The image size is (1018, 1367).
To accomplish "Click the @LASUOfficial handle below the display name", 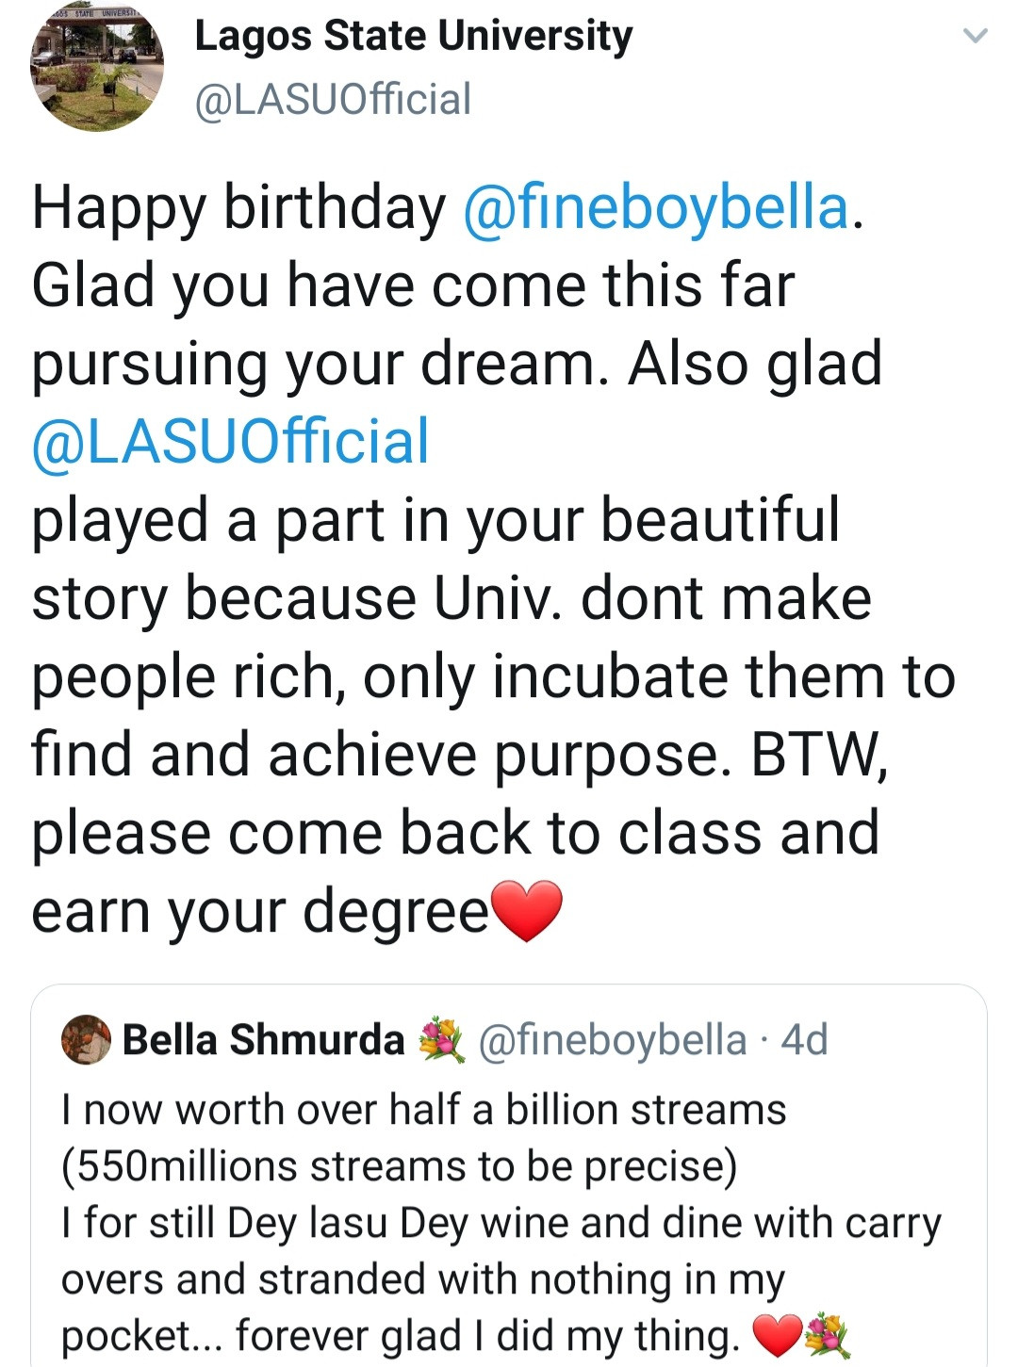I will [x=333, y=100].
